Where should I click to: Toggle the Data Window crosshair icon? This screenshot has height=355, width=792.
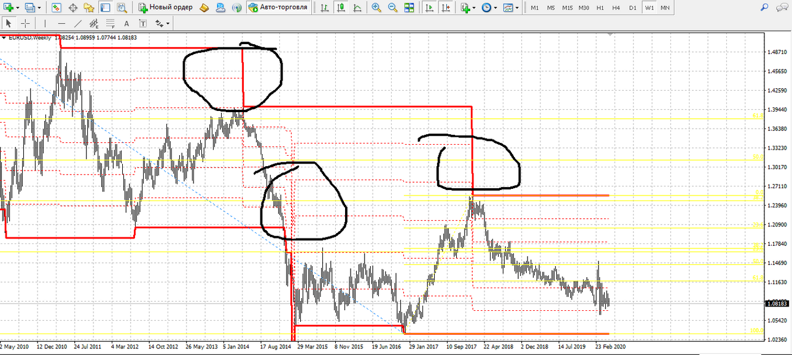tap(73, 7)
